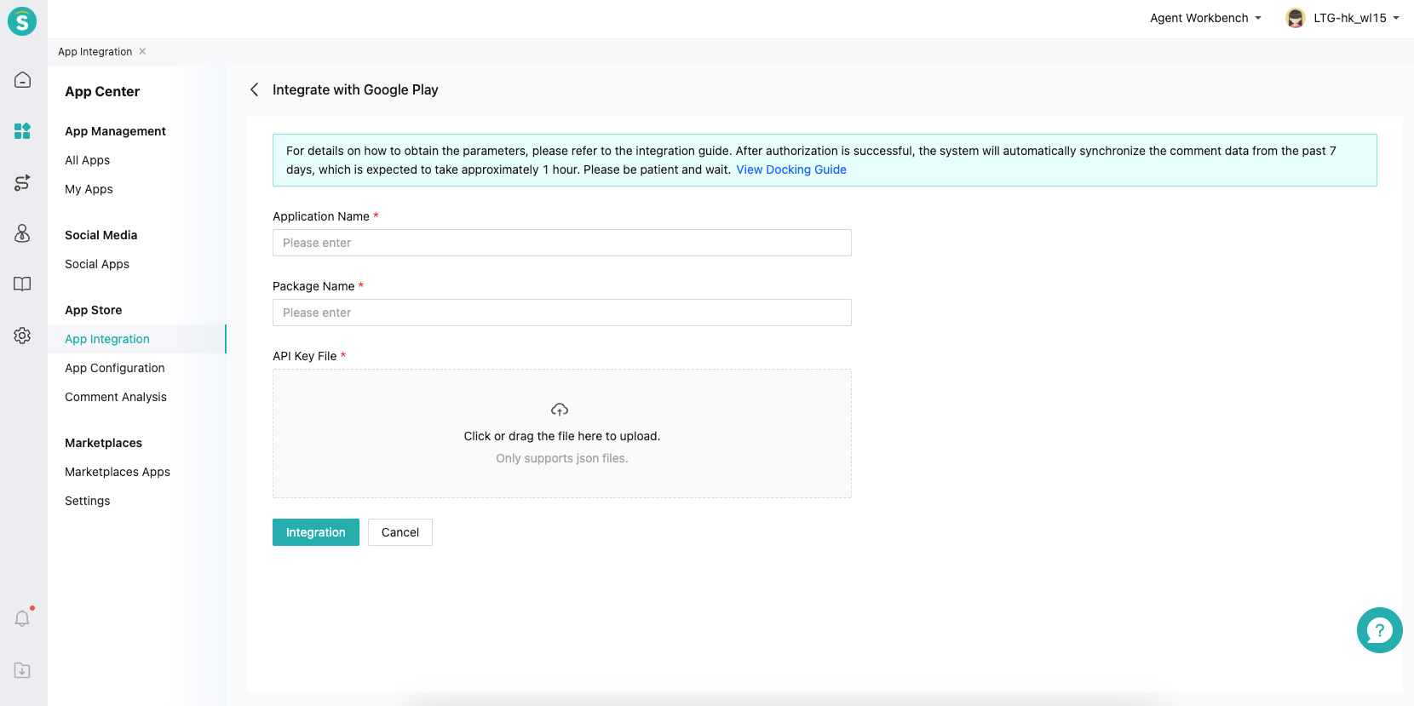Expand the Agent Workbench dropdown
The image size is (1414, 706).
point(1204,18)
